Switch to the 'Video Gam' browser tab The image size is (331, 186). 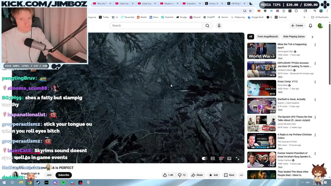124,4
